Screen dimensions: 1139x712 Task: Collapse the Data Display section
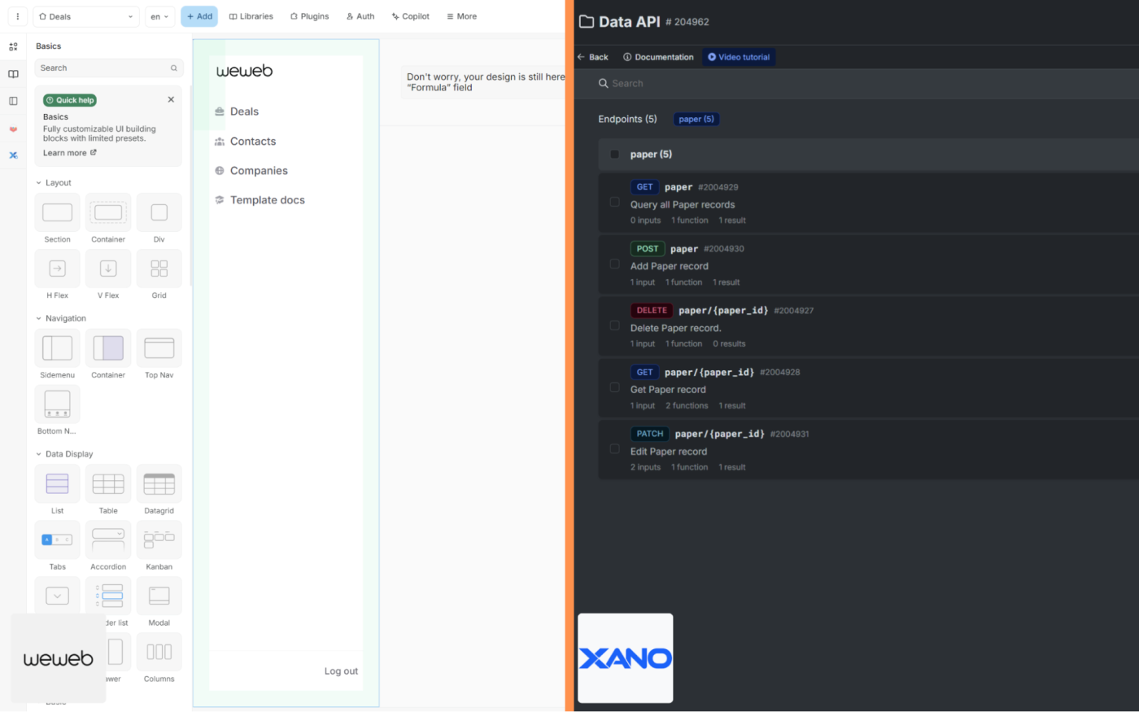coord(64,454)
